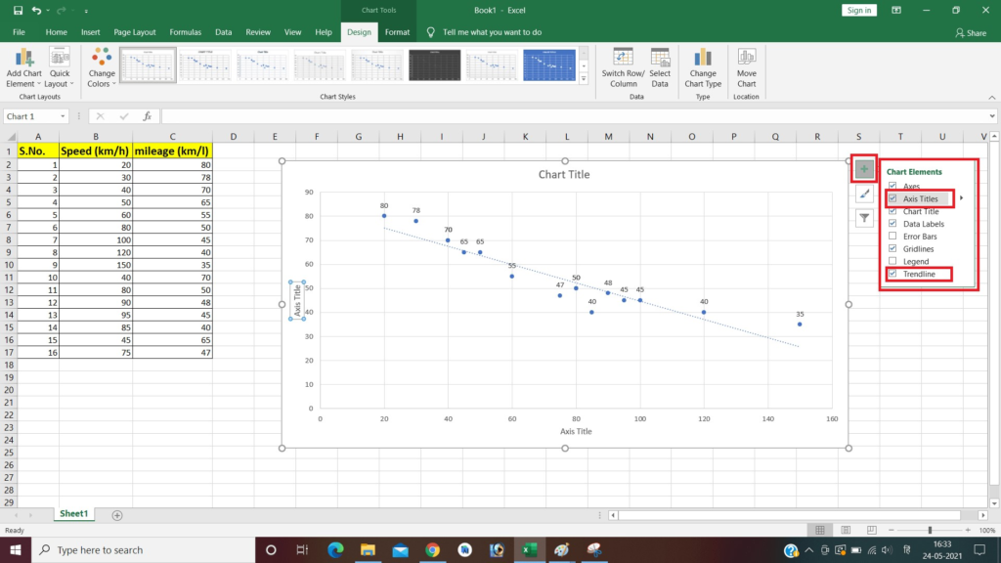This screenshot has height=563, width=1001.
Task: Open Customize Quick Access Toolbar dropdown
Action: (86, 11)
